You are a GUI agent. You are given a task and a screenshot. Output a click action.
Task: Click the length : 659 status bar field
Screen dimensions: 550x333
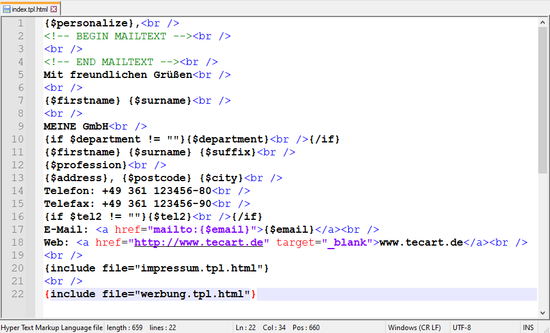point(124,328)
